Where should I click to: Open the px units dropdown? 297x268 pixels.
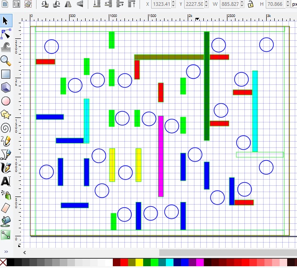click(294, 4)
